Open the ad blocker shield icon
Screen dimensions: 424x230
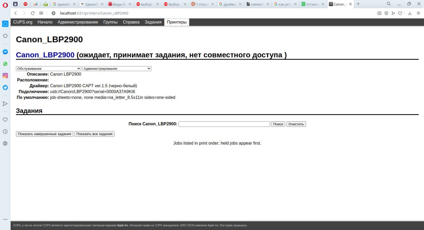[386, 13]
